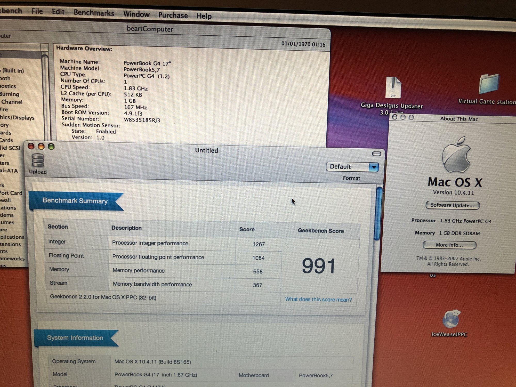The image size is (516, 387).
Task: Open the Window menu
Action: pos(136,14)
